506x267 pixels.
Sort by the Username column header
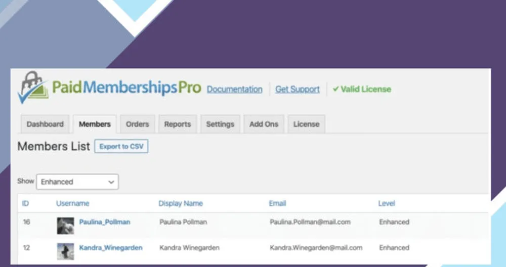click(x=72, y=203)
